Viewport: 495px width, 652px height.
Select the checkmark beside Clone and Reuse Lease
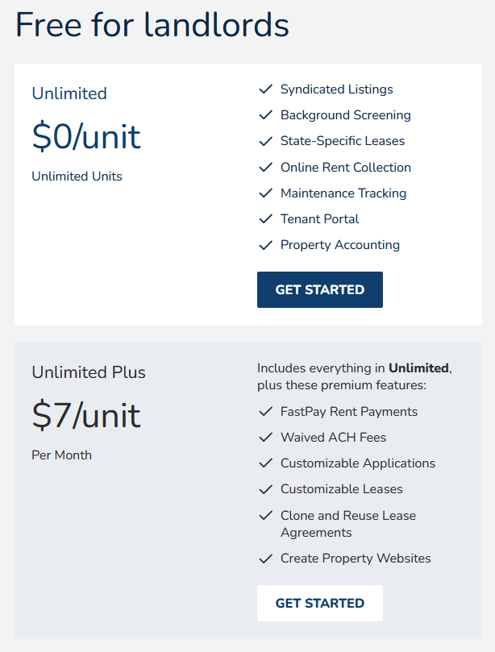click(265, 516)
